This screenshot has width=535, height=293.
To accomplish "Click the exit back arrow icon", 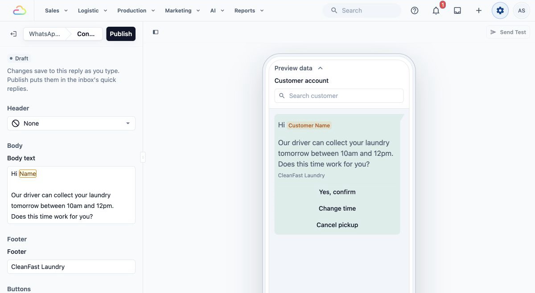I will coord(13,34).
